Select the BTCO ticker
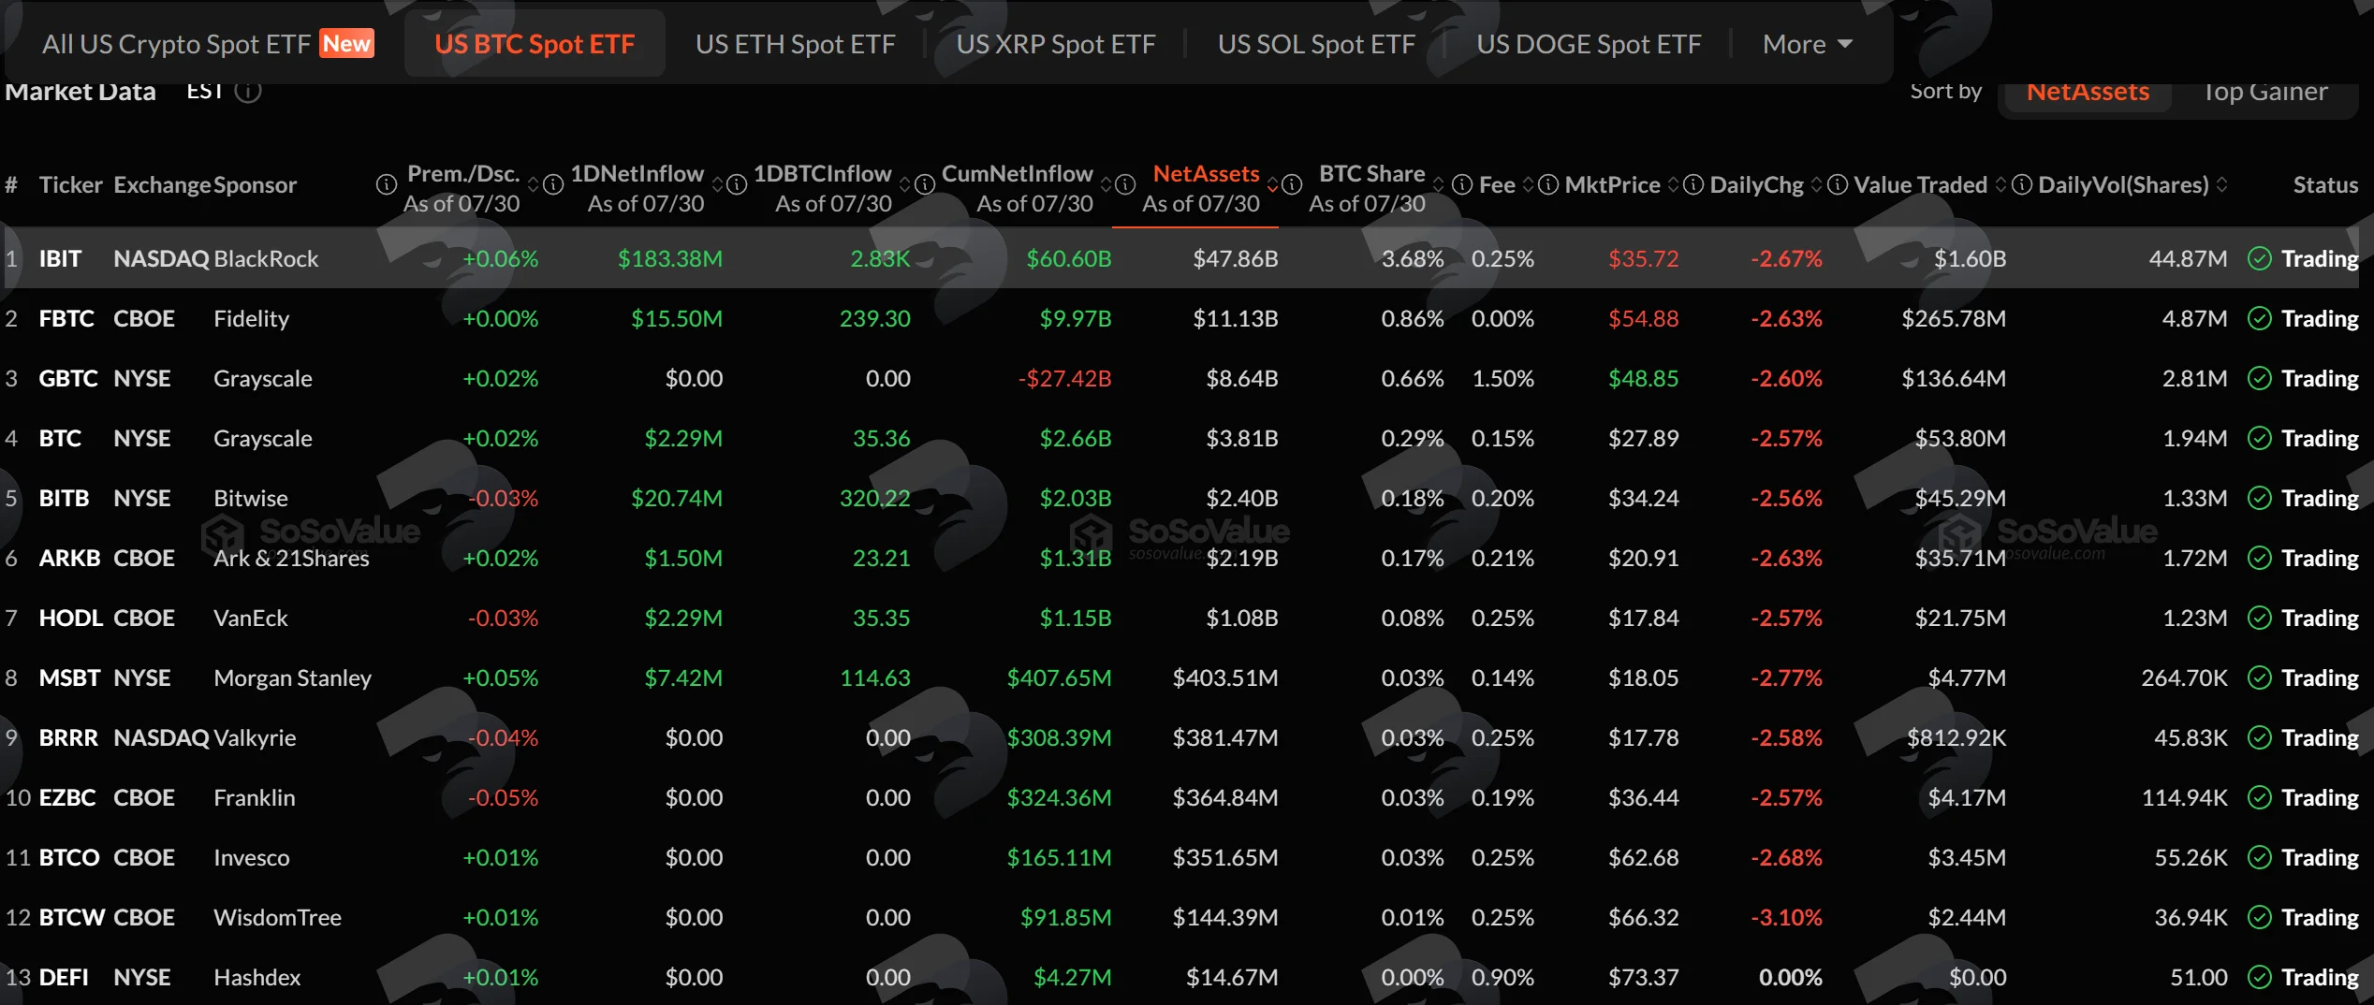Screen dimensions: 2374x1005 [x=69, y=857]
